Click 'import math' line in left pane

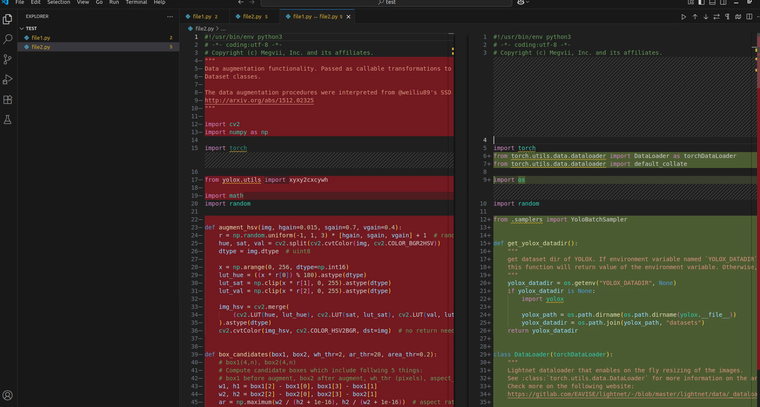tap(224, 196)
